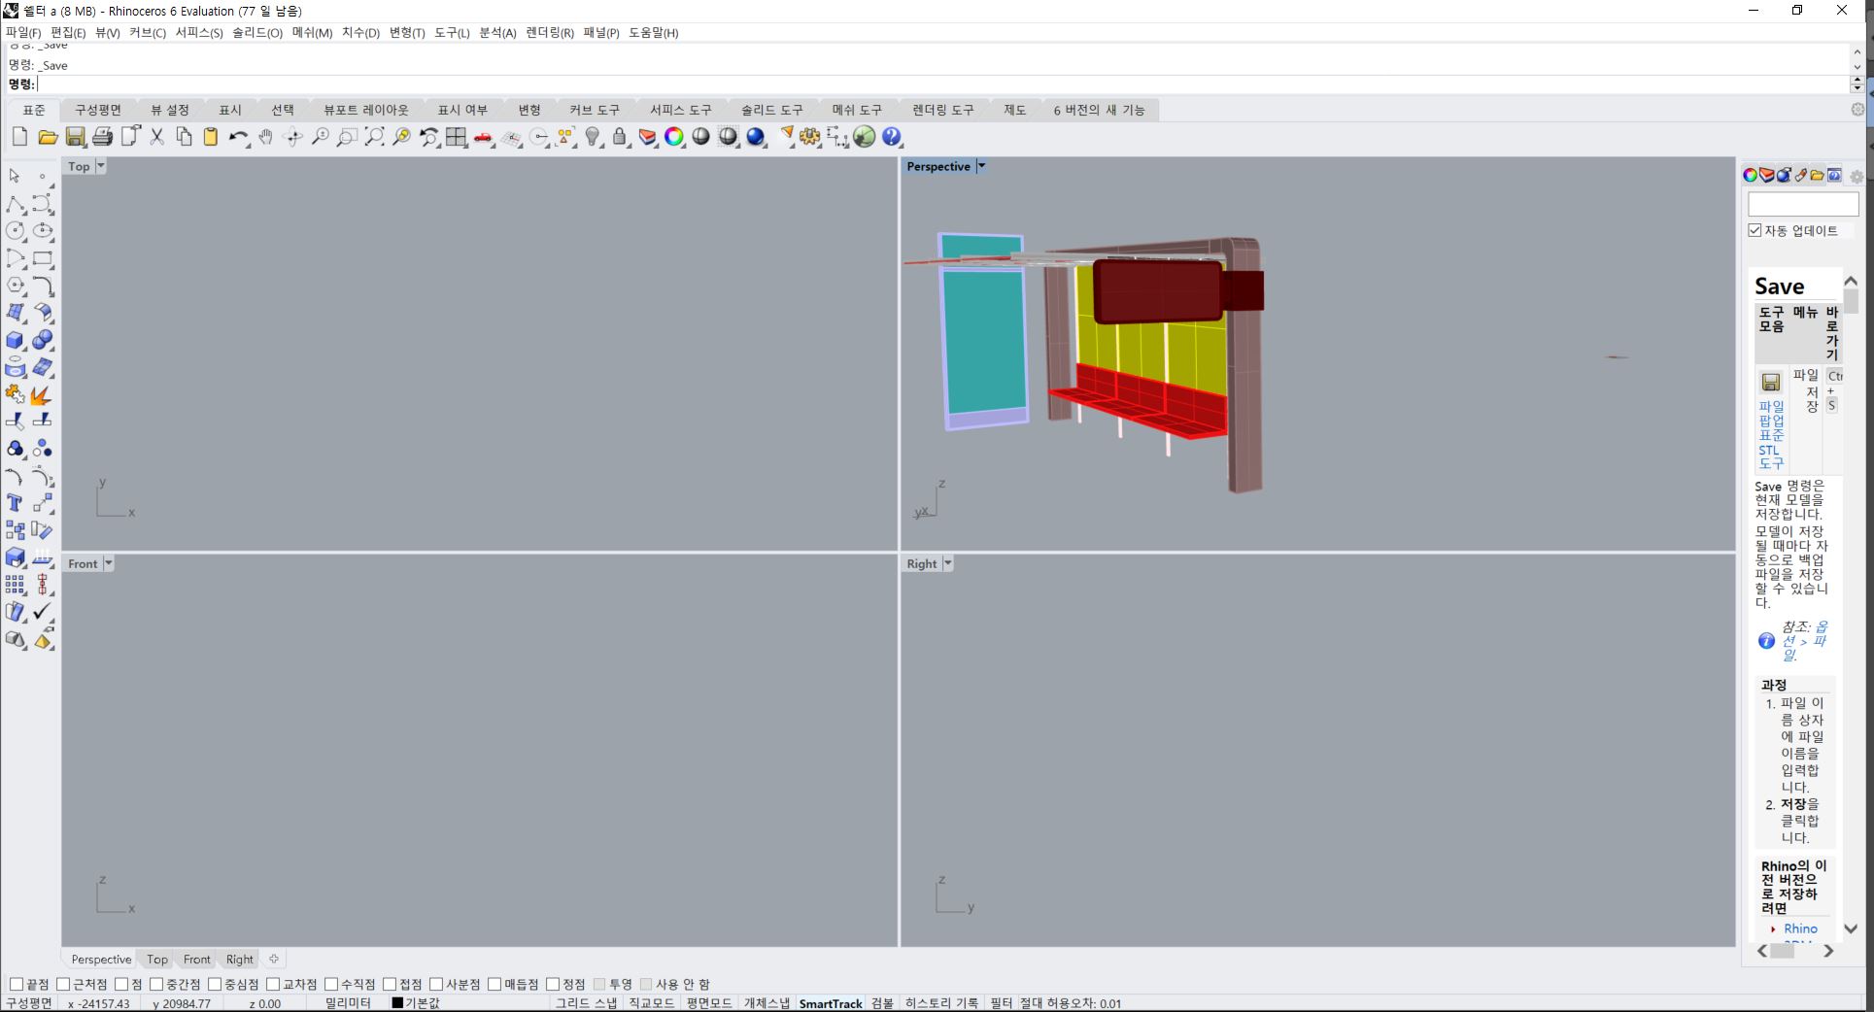The image size is (1874, 1012).
Task: Click 히스토리 기록 in the status bar
Action: pos(941,1003)
